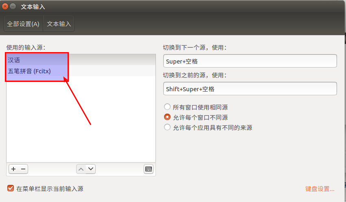Image resolution: width=346 pixels, height=202 pixels.
Task: Move the input source down
Action: coord(91,169)
